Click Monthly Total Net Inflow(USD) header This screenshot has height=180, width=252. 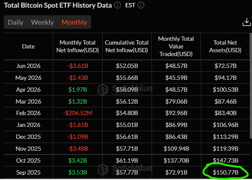[77, 46]
